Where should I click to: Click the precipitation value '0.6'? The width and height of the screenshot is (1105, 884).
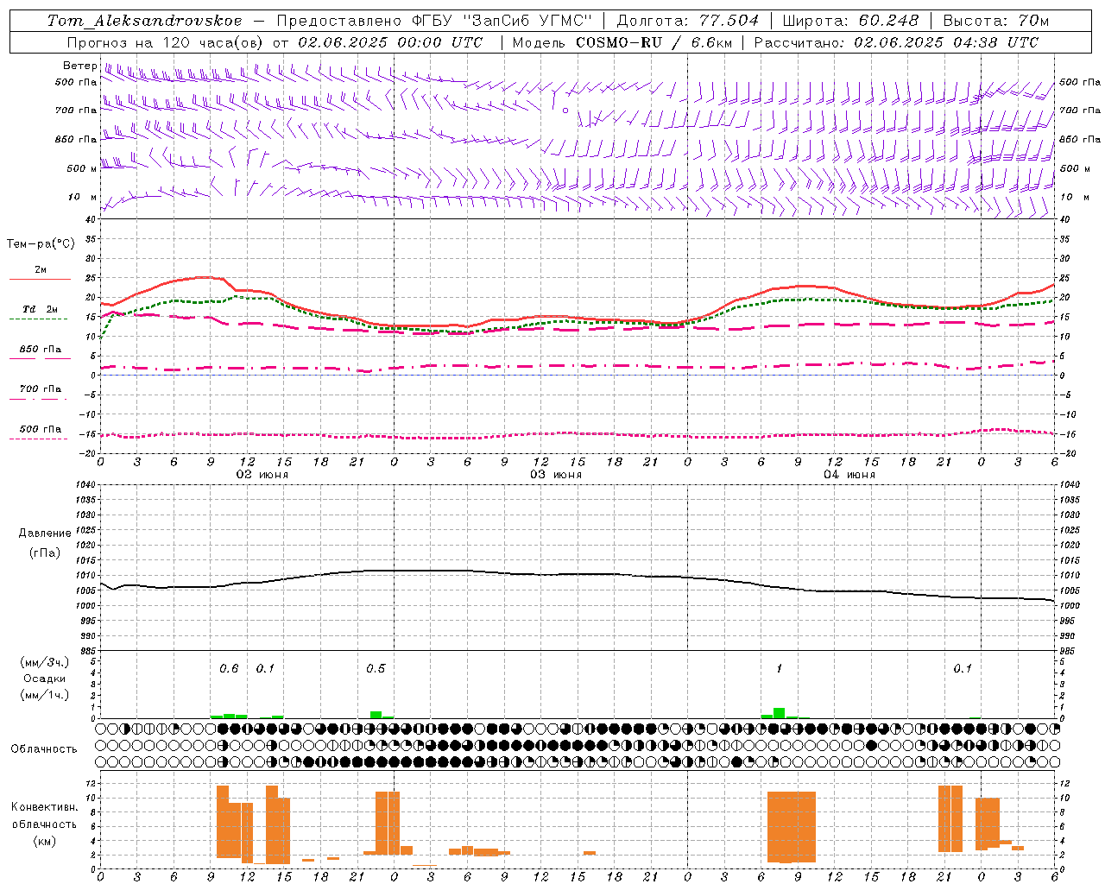(x=229, y=669)
